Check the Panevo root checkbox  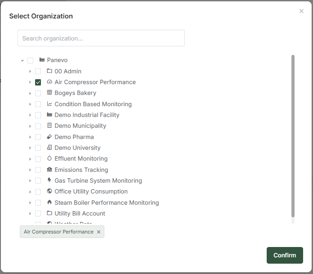pos(30,60)
